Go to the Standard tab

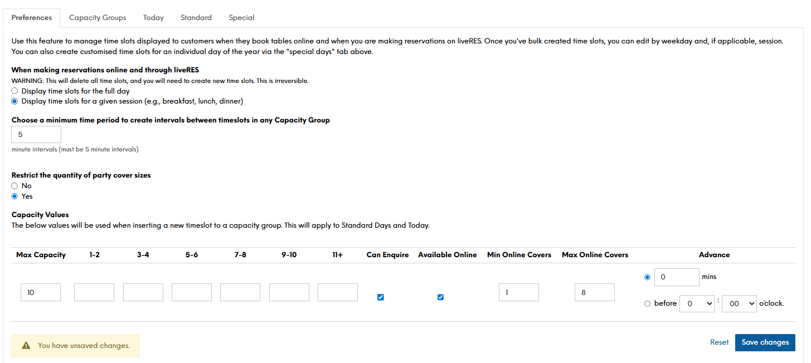coord(196,18)
